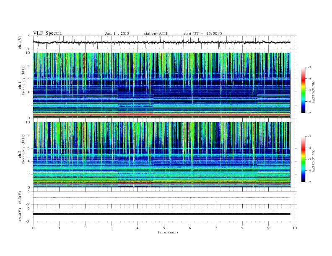Screen dimensions: 332x256
Task: Click the ch.2 spectrogram color scale bar
Action: click(303, 159)
